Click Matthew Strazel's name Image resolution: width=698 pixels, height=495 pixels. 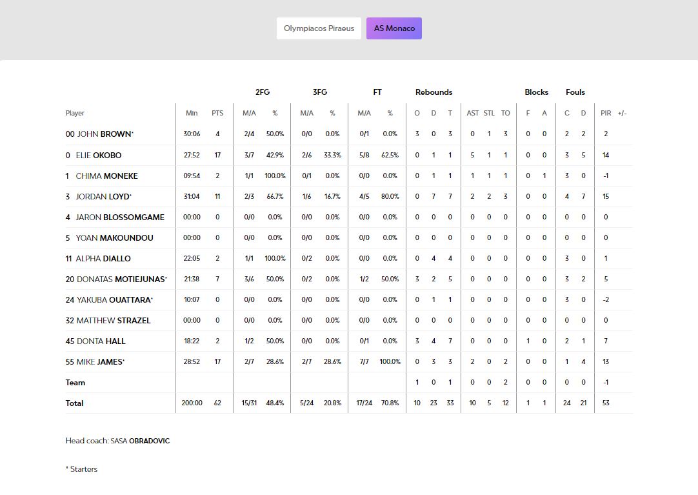tap(113, 320)
